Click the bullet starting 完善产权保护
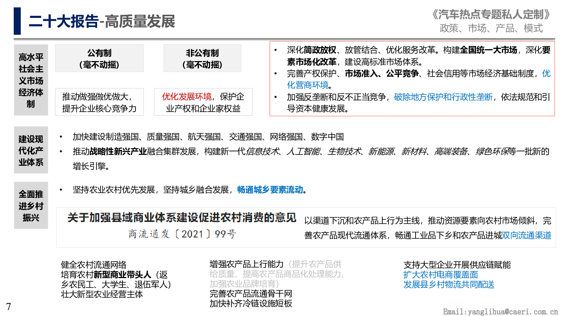 tap(419, 79)
